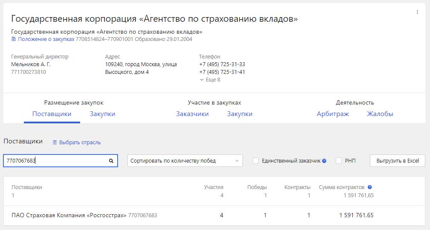The width and height of the screenshot is (430, 230).
Task: Open the Положение о закупках link
Action: point(46,39)
